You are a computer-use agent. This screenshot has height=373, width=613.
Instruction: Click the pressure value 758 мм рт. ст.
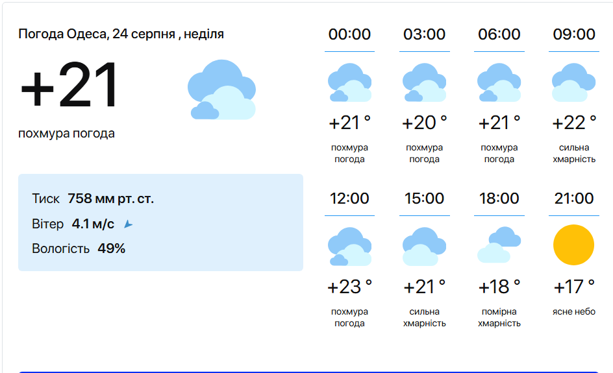pos(110,199)
